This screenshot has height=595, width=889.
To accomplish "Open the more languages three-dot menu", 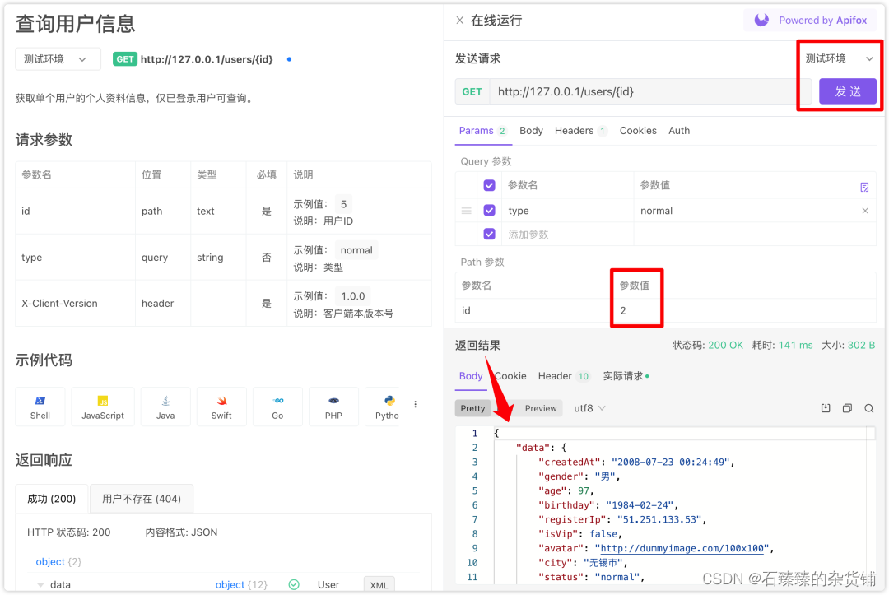I will pos(416,405).
